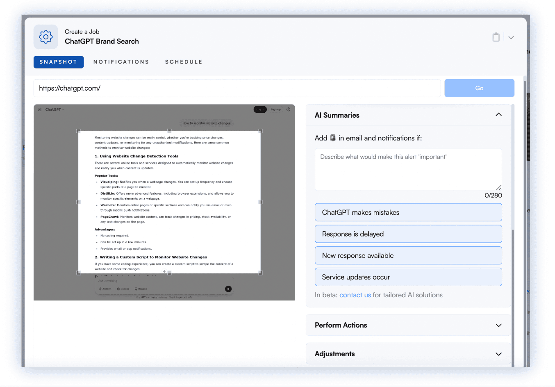Switch to the NOTIFICATIONS tab
This screenshot has height=387, width=555.
click(121, 62)
